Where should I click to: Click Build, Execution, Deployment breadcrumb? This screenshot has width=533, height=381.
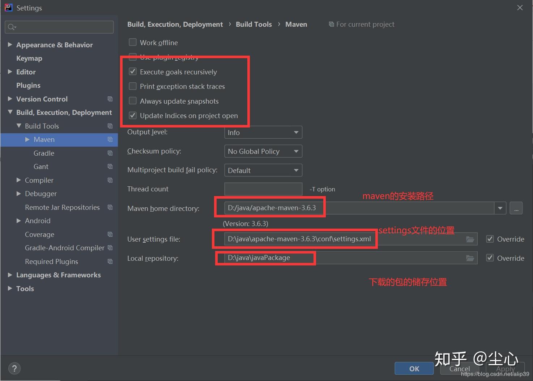pos(175,24)
